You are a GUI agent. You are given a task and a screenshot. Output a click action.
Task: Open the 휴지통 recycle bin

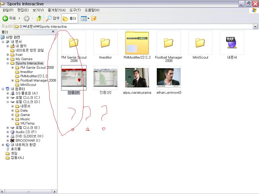tap(16, 149)
